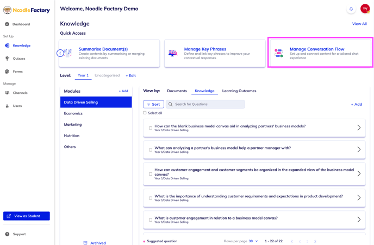Focus the Search for Questions field
The height and width of the screenshot is (245, 374).
tap(205, 104)
